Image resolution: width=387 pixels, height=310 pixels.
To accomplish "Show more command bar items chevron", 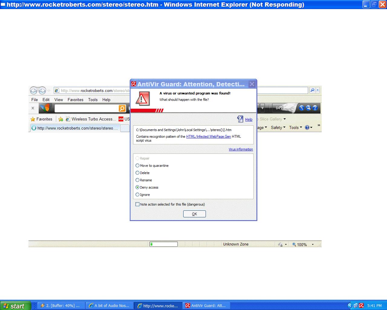I will (319, 125).
